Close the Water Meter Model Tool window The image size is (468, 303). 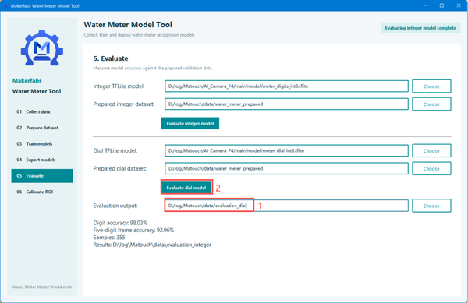point(459,5)
